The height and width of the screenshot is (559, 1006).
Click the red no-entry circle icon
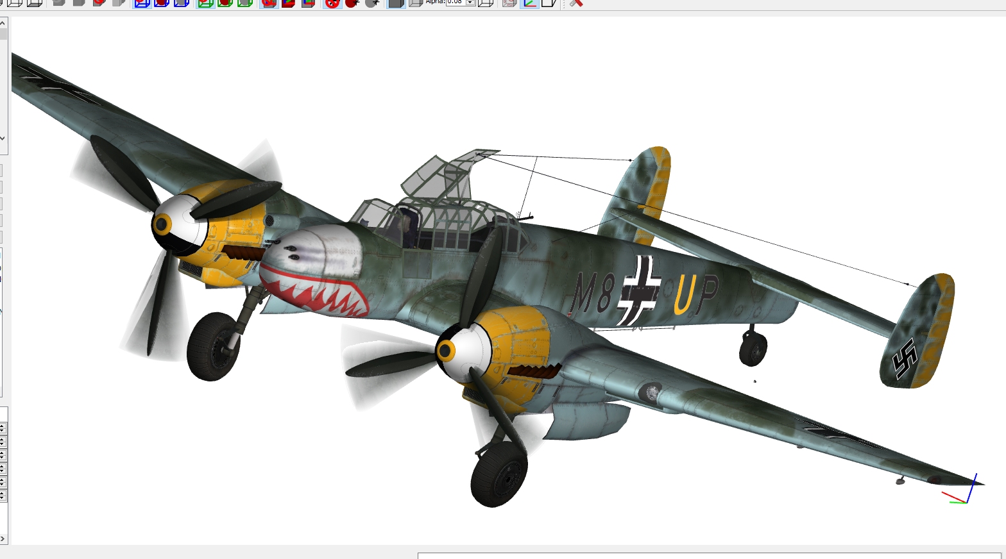coord(332,3)
